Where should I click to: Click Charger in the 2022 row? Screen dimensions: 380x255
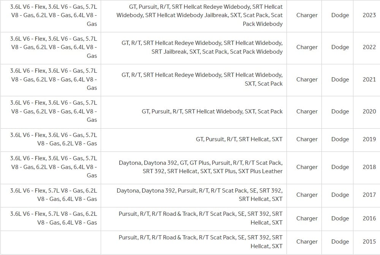(x=307, y=47)
